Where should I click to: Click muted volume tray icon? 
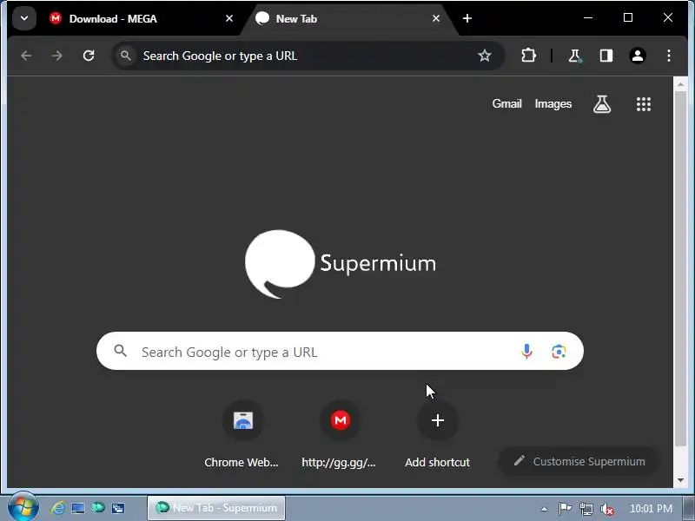(x=606, y=510)
